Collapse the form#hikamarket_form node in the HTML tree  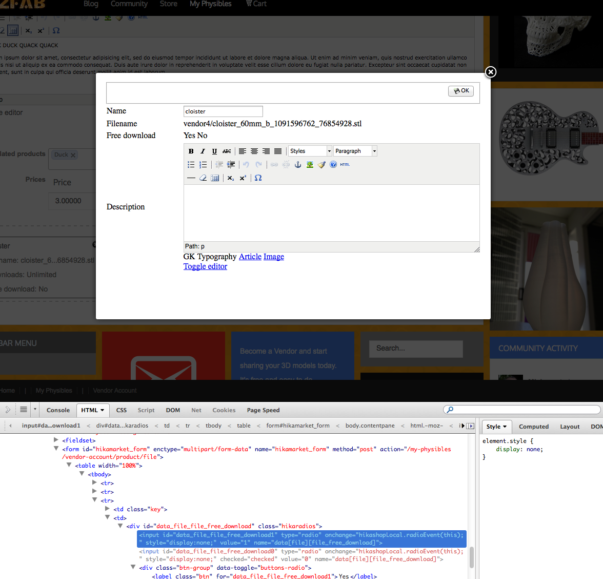click(56, 449)
